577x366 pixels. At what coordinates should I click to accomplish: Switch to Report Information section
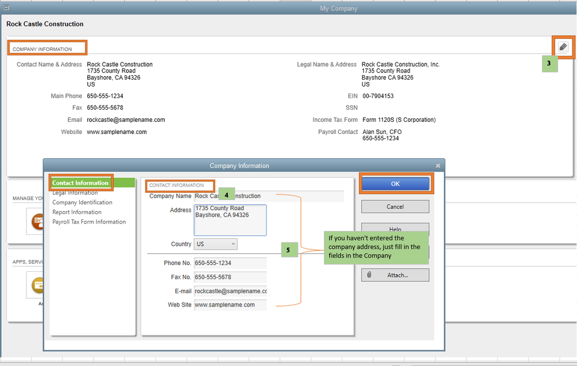[x=77, y=212]
